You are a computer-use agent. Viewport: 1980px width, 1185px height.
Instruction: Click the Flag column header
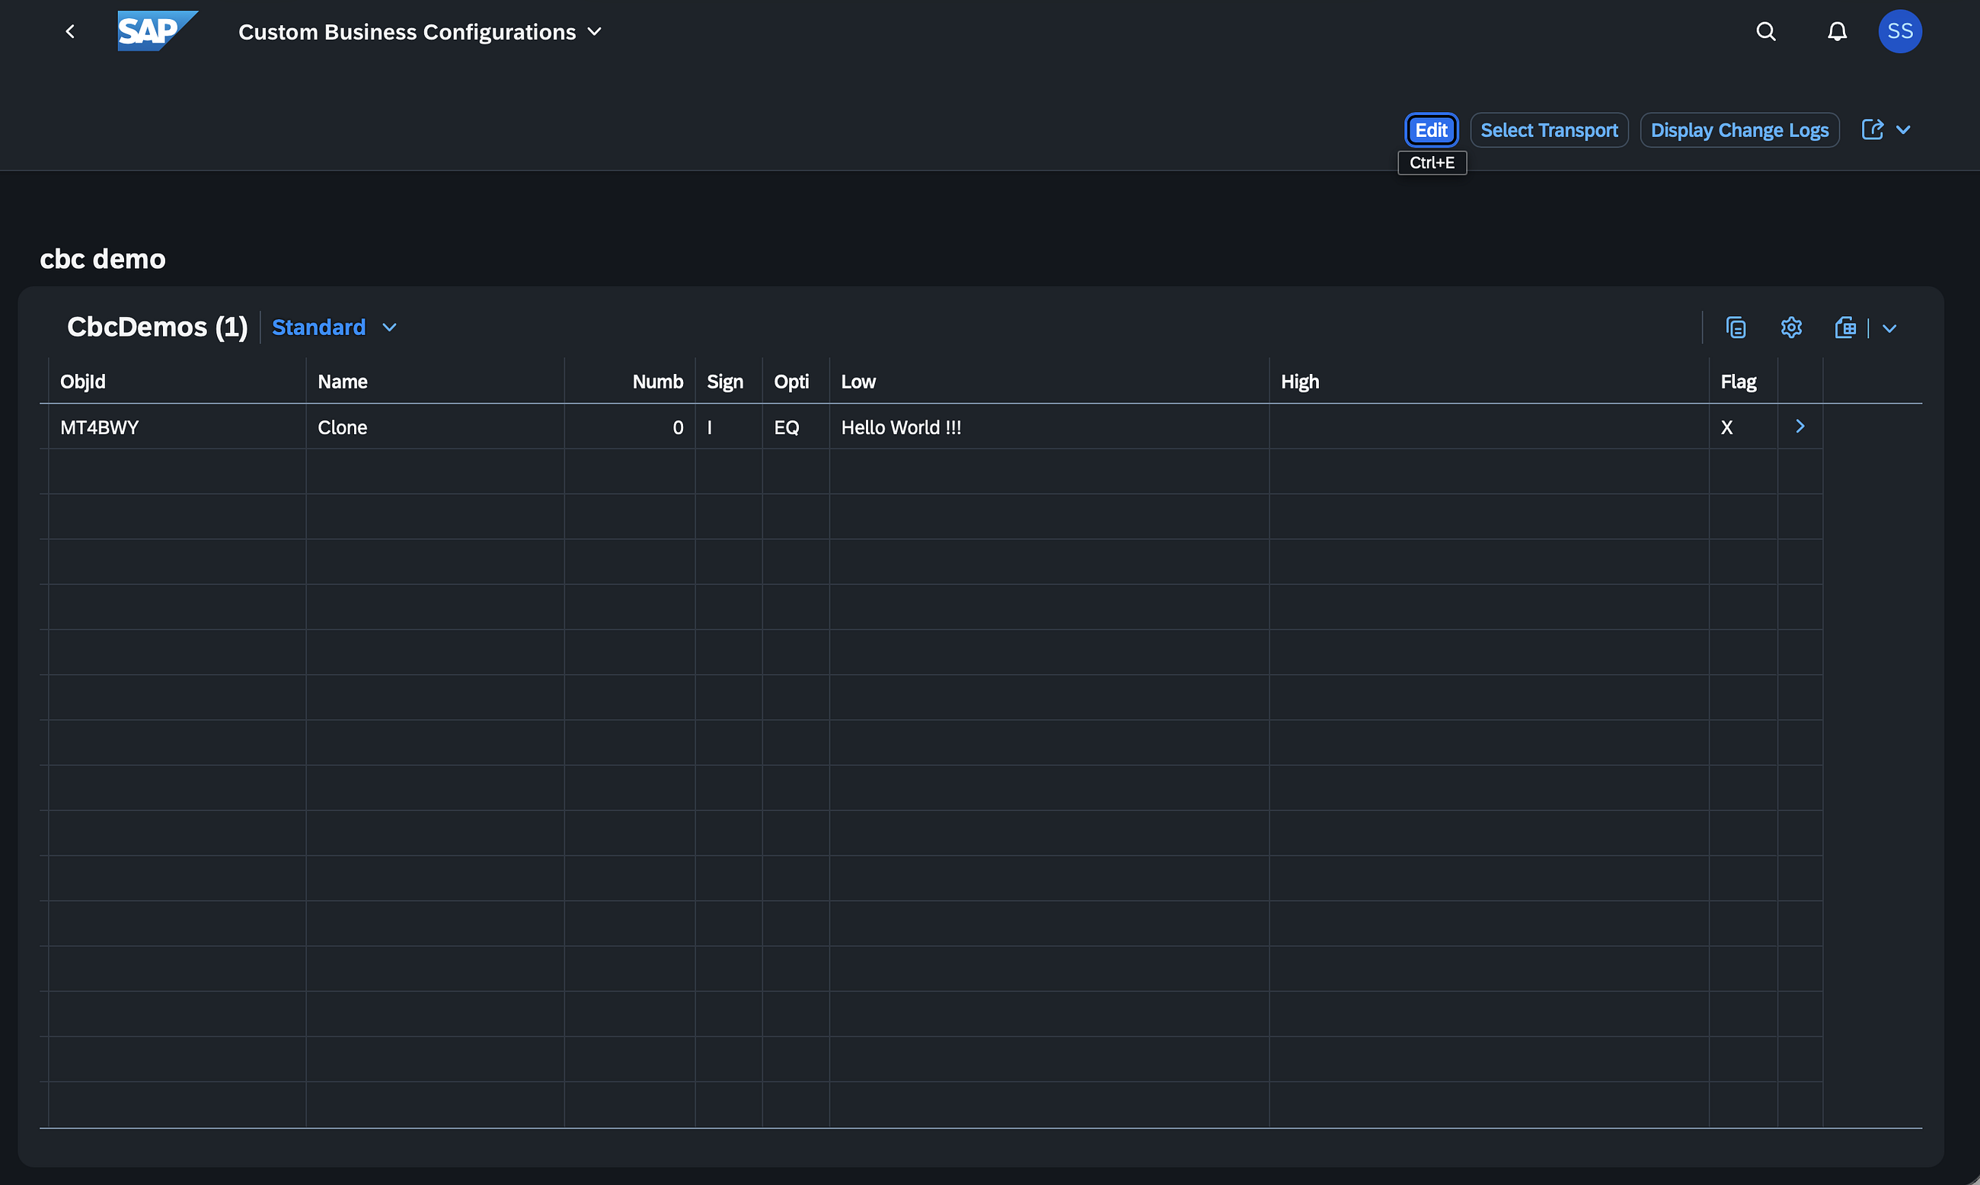(1744, 382)
